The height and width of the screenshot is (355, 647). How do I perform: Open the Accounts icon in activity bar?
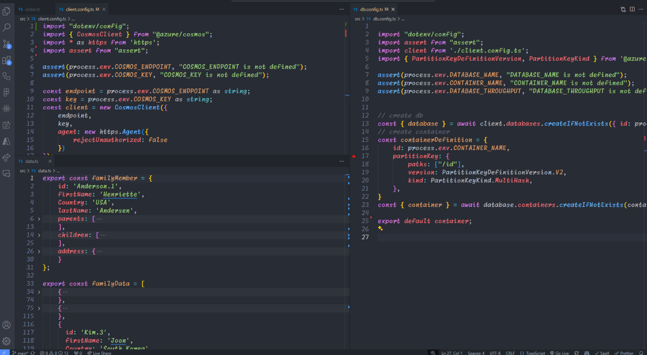(6, 325)
